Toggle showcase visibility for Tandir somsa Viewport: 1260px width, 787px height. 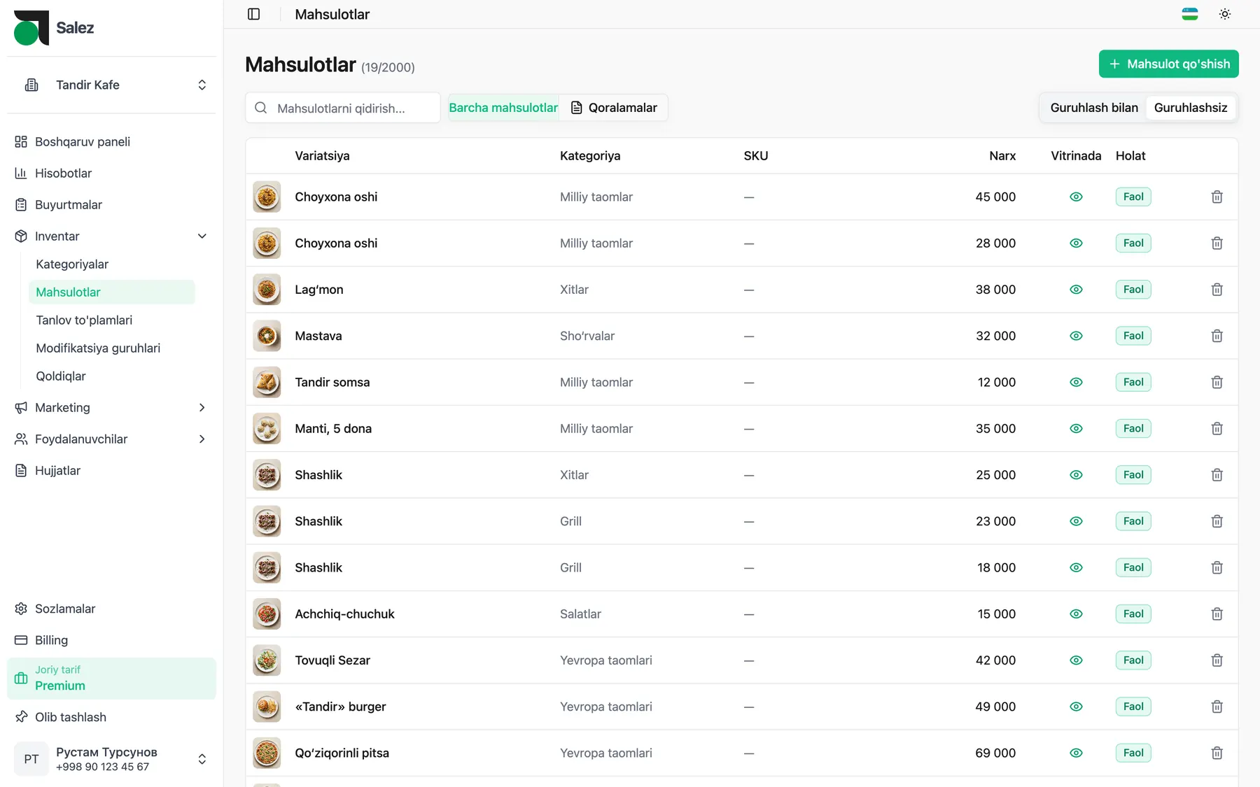(1077, 382)
